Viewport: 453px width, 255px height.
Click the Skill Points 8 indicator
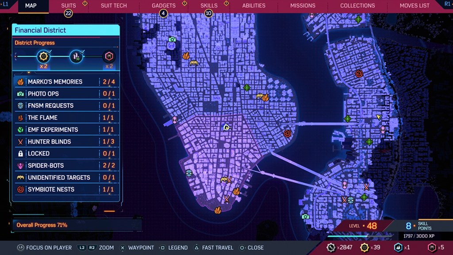coord(418,226)
